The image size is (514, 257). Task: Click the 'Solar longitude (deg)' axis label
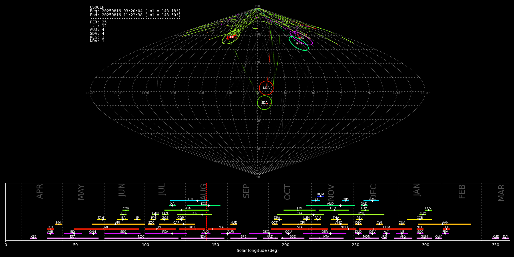(258, 251)
